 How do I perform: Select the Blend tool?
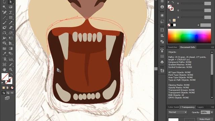(x=10, y=53)
